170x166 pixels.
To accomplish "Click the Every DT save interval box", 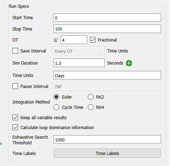I will pos(79,51).
